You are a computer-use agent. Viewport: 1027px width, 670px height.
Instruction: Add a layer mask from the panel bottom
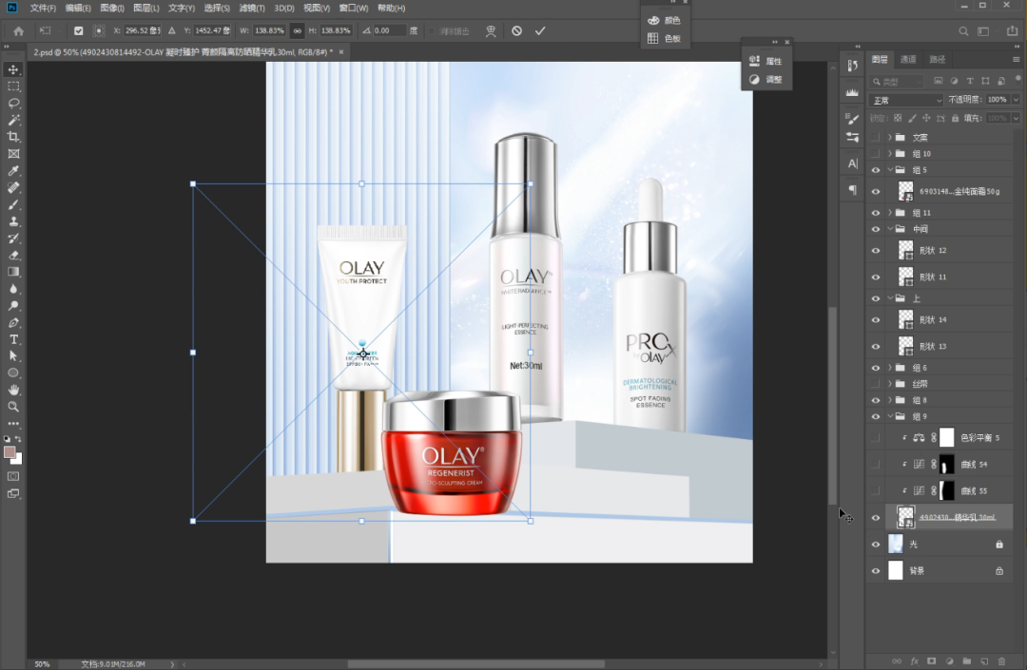(x=932, y=661)
